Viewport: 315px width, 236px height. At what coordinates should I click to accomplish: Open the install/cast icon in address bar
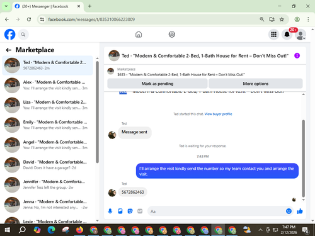(x=272, y=20)
